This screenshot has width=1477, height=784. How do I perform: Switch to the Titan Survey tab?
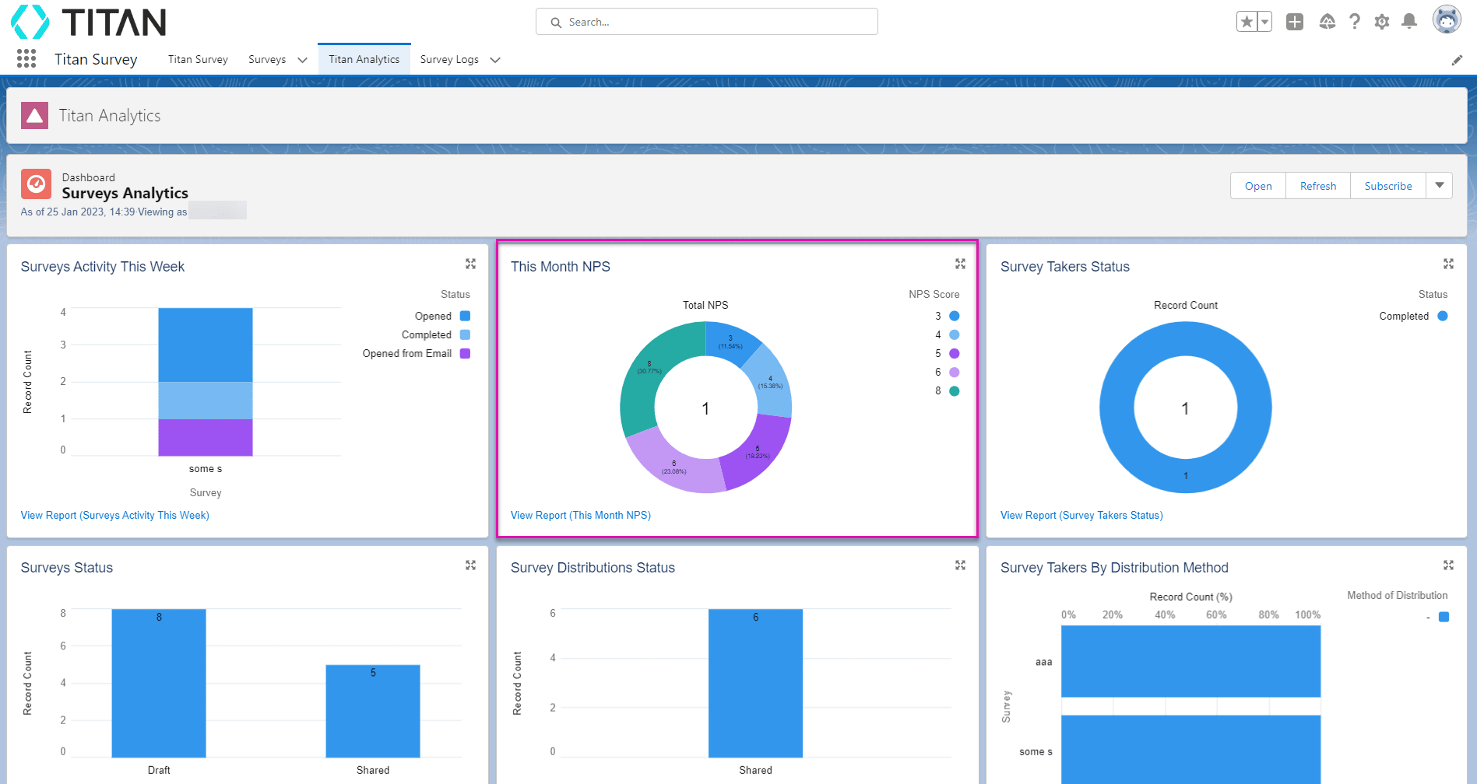coord(198,60)
